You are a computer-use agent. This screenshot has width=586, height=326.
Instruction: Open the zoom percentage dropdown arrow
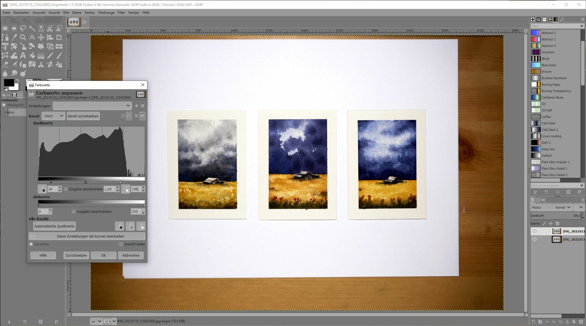[114, 321]
